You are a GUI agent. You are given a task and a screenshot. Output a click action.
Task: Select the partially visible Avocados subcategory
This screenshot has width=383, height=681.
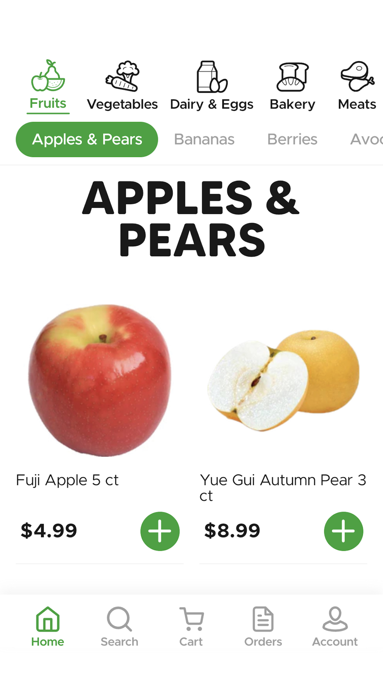point(367,139)
